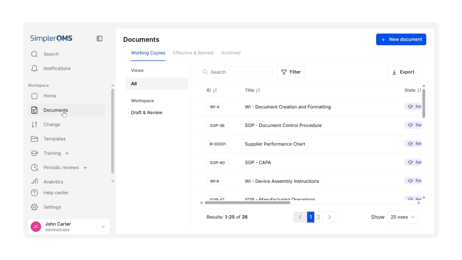Click the JC user avatar
462x260 pixels.
[36, 227]
